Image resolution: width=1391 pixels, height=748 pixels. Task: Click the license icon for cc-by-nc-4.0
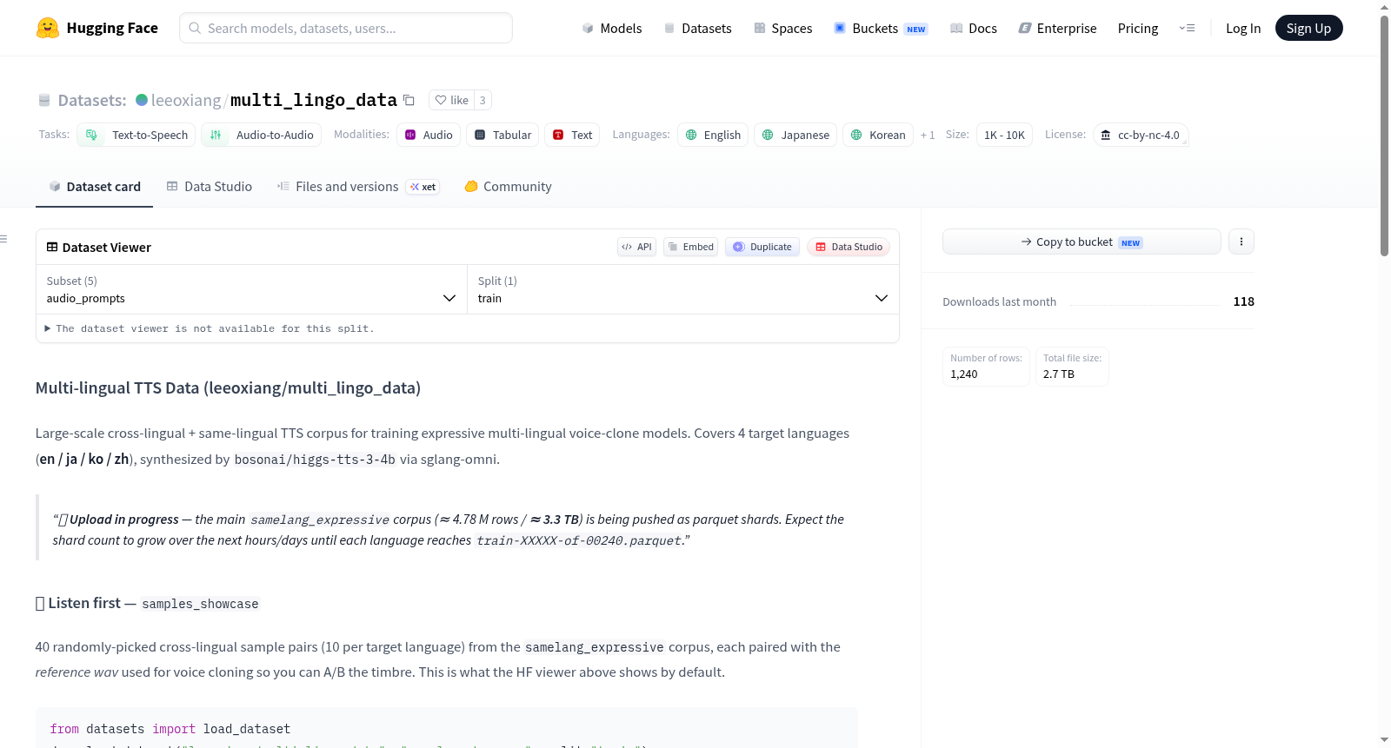[1106, 135]
